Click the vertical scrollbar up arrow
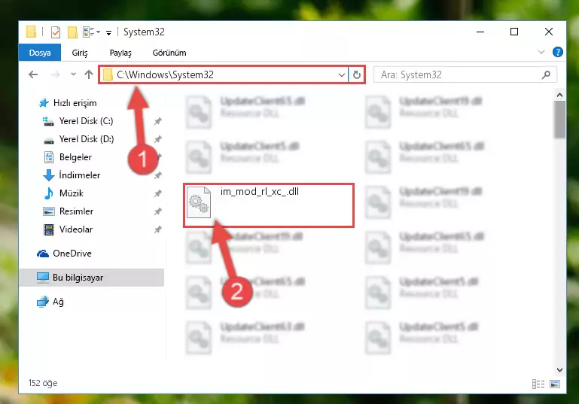 (559, 96)
